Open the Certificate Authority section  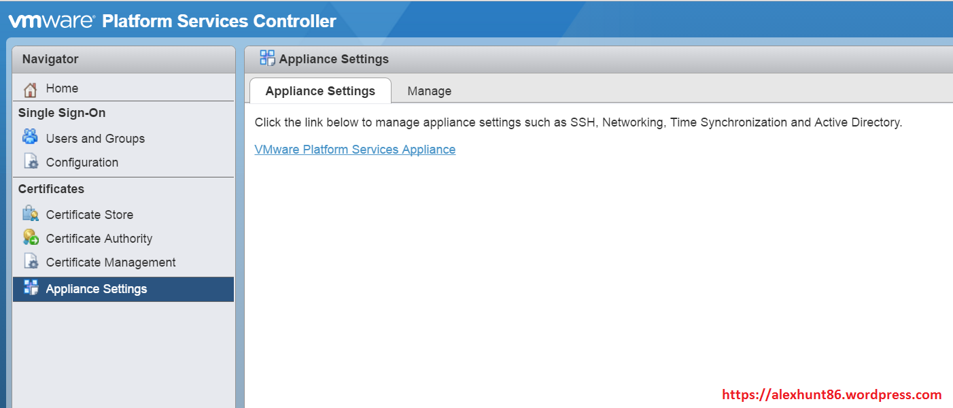point(99,239)
